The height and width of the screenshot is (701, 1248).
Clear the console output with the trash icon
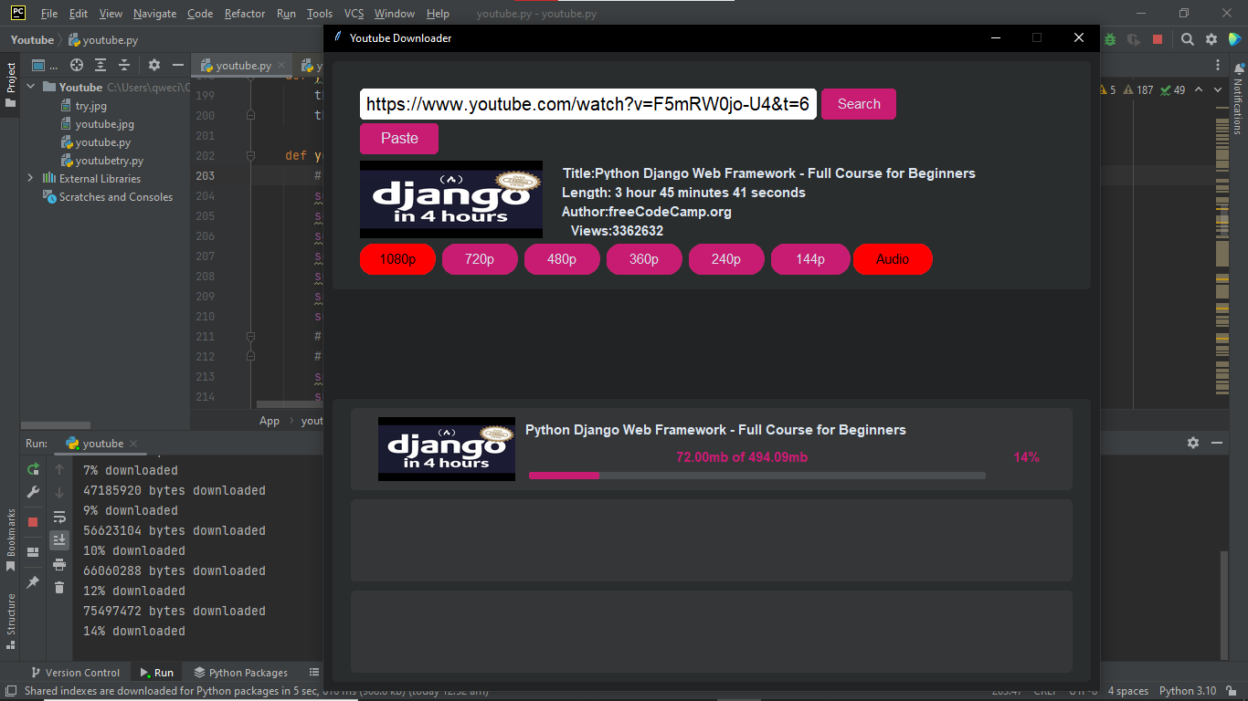click(59, 587)
